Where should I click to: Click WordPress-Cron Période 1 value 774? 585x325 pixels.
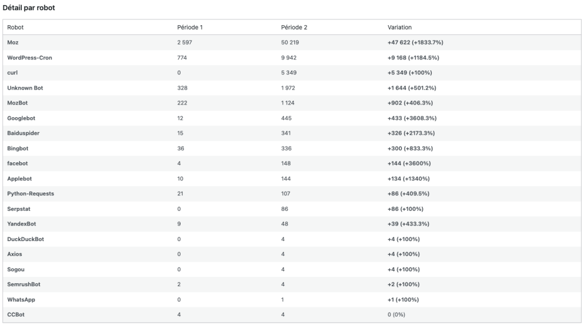[182, 58]
